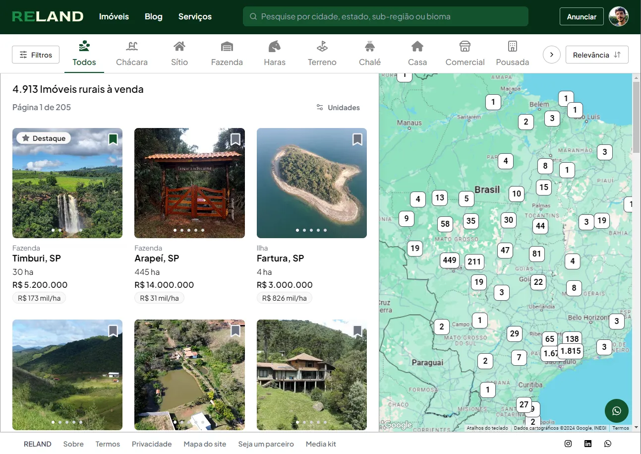Select the Sítio category
This screenshot has width=641, height=454.
[x=179, y=54]
